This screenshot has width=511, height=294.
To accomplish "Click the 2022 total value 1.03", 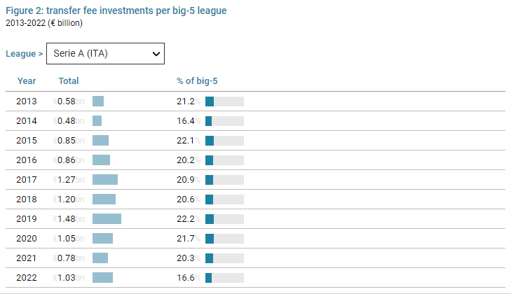I will pyautogui.click(x=67, y=278).
